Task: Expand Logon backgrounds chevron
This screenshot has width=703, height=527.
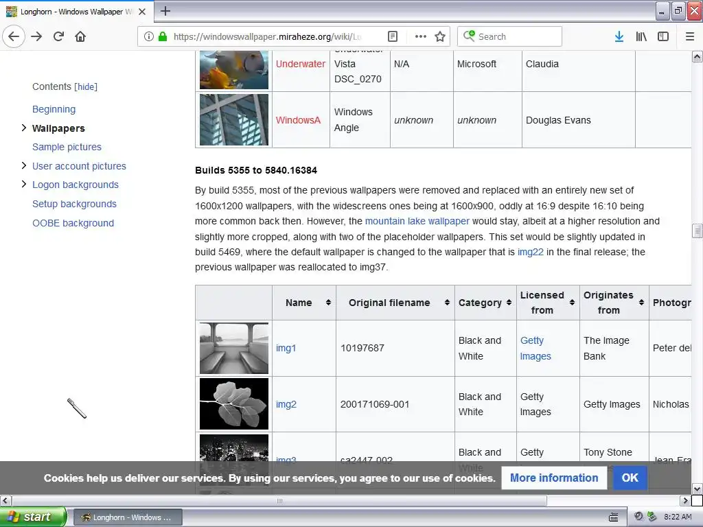Action: [24, 184]
